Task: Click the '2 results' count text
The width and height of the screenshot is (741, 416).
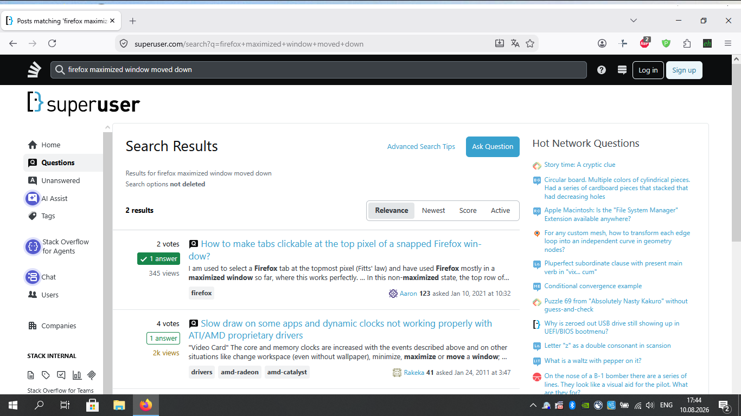Action: pos(139,210)
